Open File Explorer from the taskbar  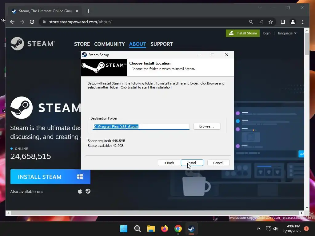click(x=151, y=229)
